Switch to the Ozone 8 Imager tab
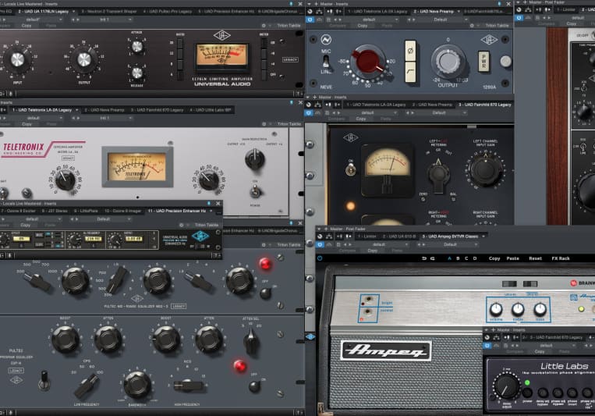Viewport: 595px width, 416px height. tap(122, 211)
